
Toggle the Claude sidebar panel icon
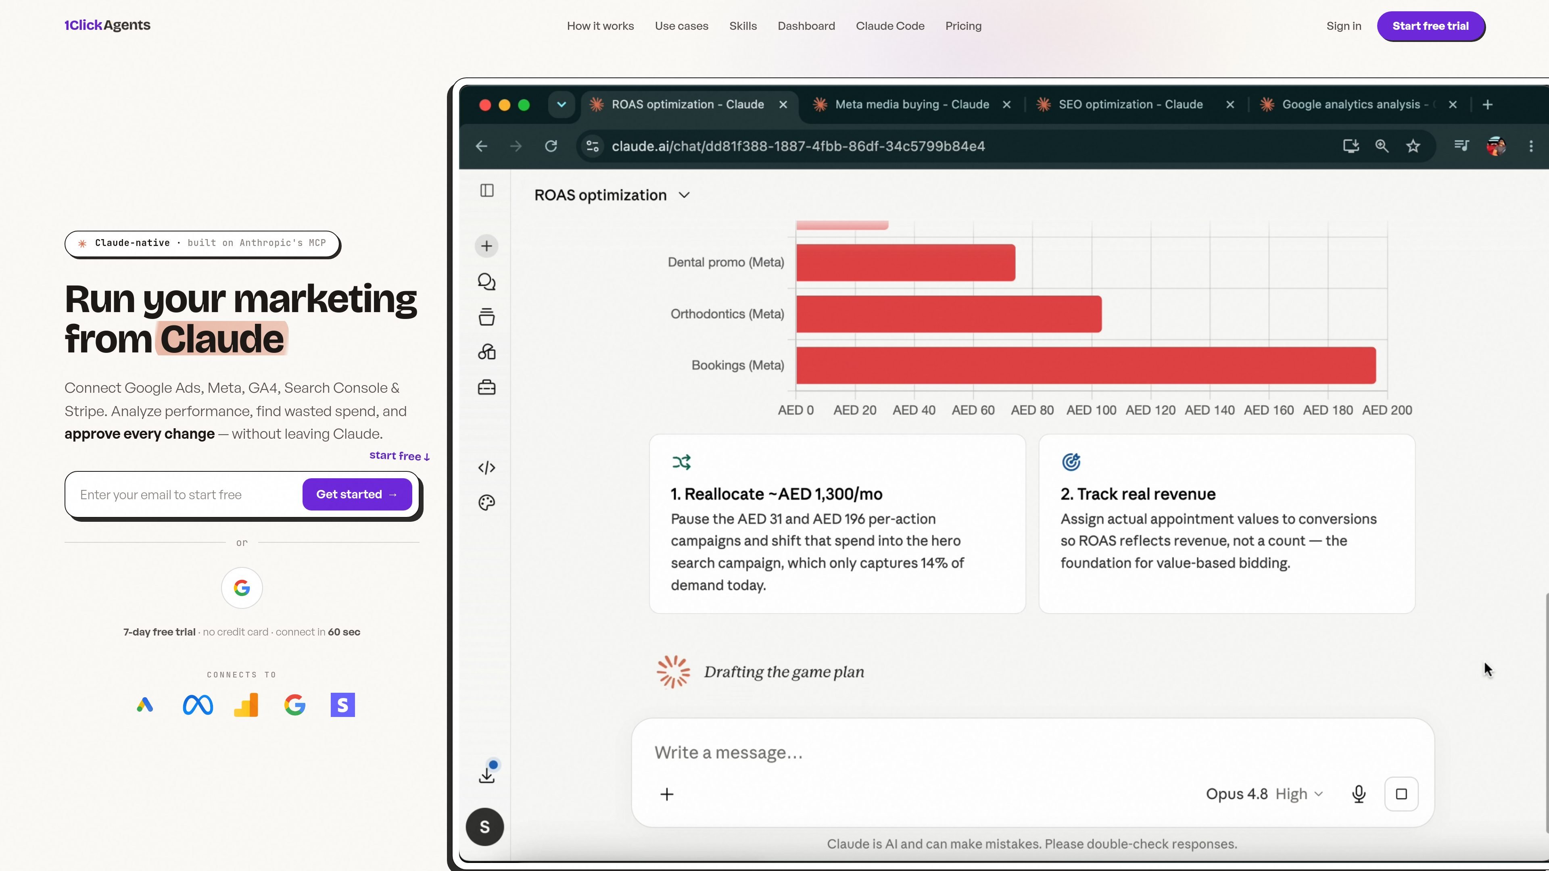point(486,191)
